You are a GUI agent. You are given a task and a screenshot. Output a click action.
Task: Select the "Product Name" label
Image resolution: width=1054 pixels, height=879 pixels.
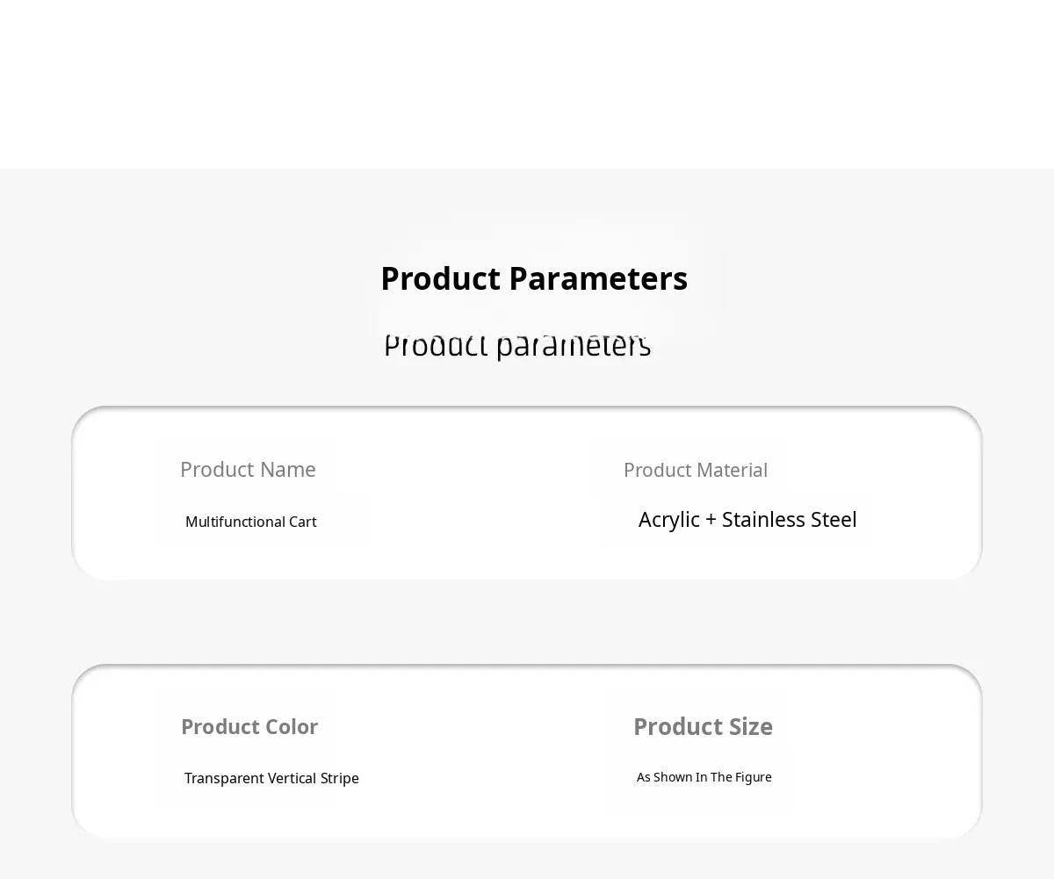(248, 470)
